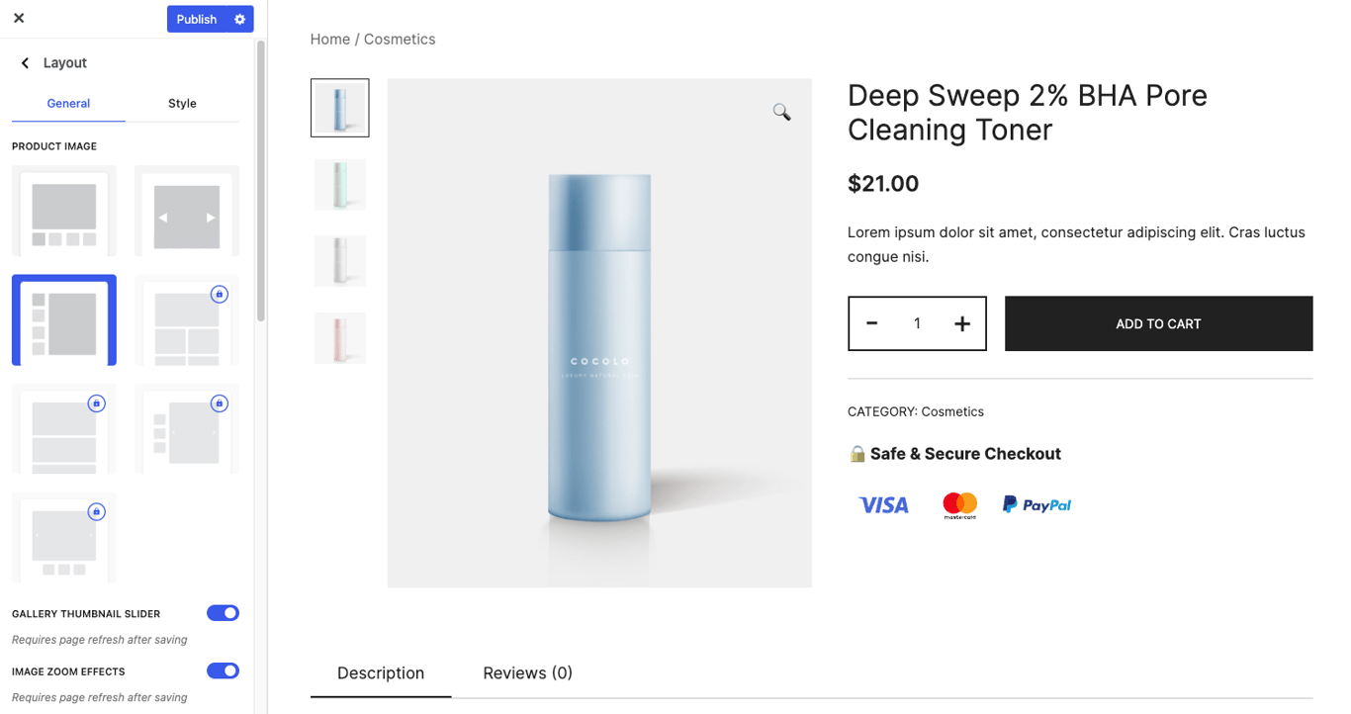The image size is (1351, 714).
Task: Click the quantity input field
Action: (917, 323)
